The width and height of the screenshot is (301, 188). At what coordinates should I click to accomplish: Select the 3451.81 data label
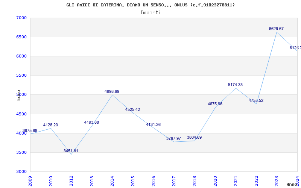(71, 151)
